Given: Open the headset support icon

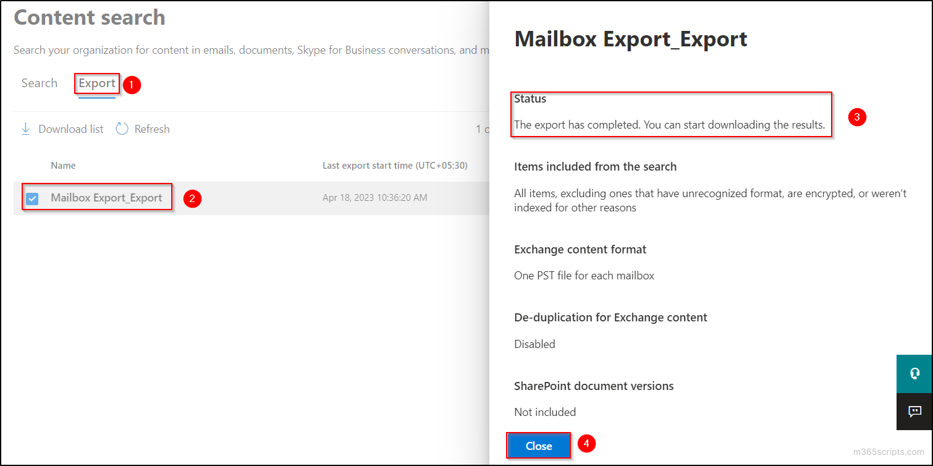Looking at the screenshot, I should 914,373.
